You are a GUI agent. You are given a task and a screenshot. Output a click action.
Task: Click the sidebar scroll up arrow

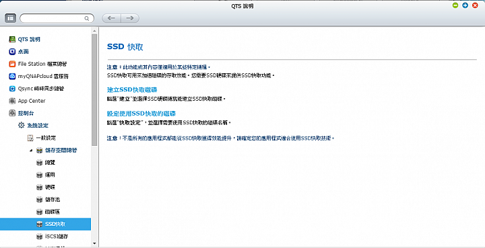[x=94, y=30]
